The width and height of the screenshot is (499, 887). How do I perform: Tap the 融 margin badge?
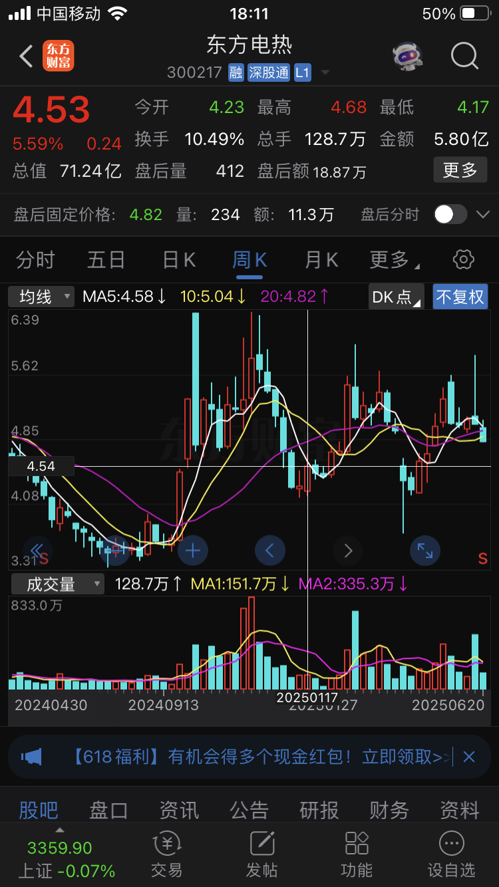236,72
